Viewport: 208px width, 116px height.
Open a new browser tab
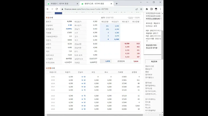[117, 4]
